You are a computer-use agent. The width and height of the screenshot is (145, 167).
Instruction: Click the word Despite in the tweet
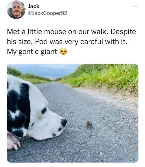tap(123, 32)
